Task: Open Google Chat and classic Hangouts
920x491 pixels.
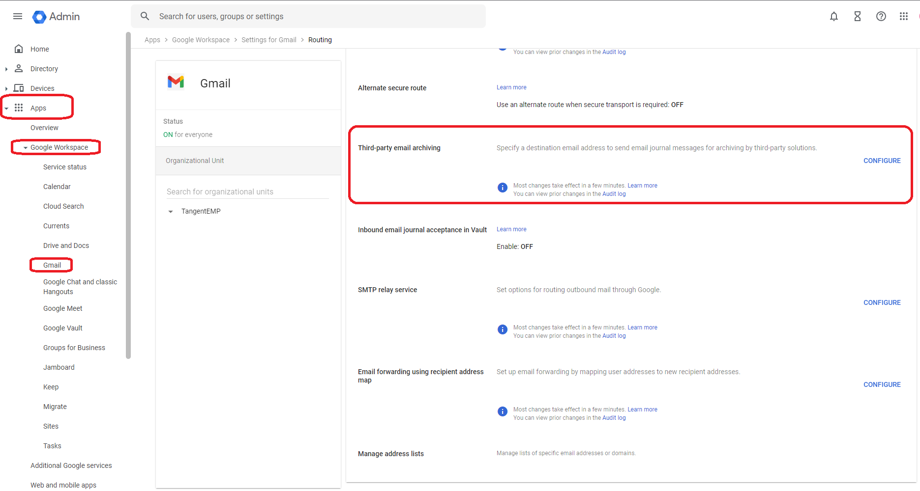Action: [80, 287]
